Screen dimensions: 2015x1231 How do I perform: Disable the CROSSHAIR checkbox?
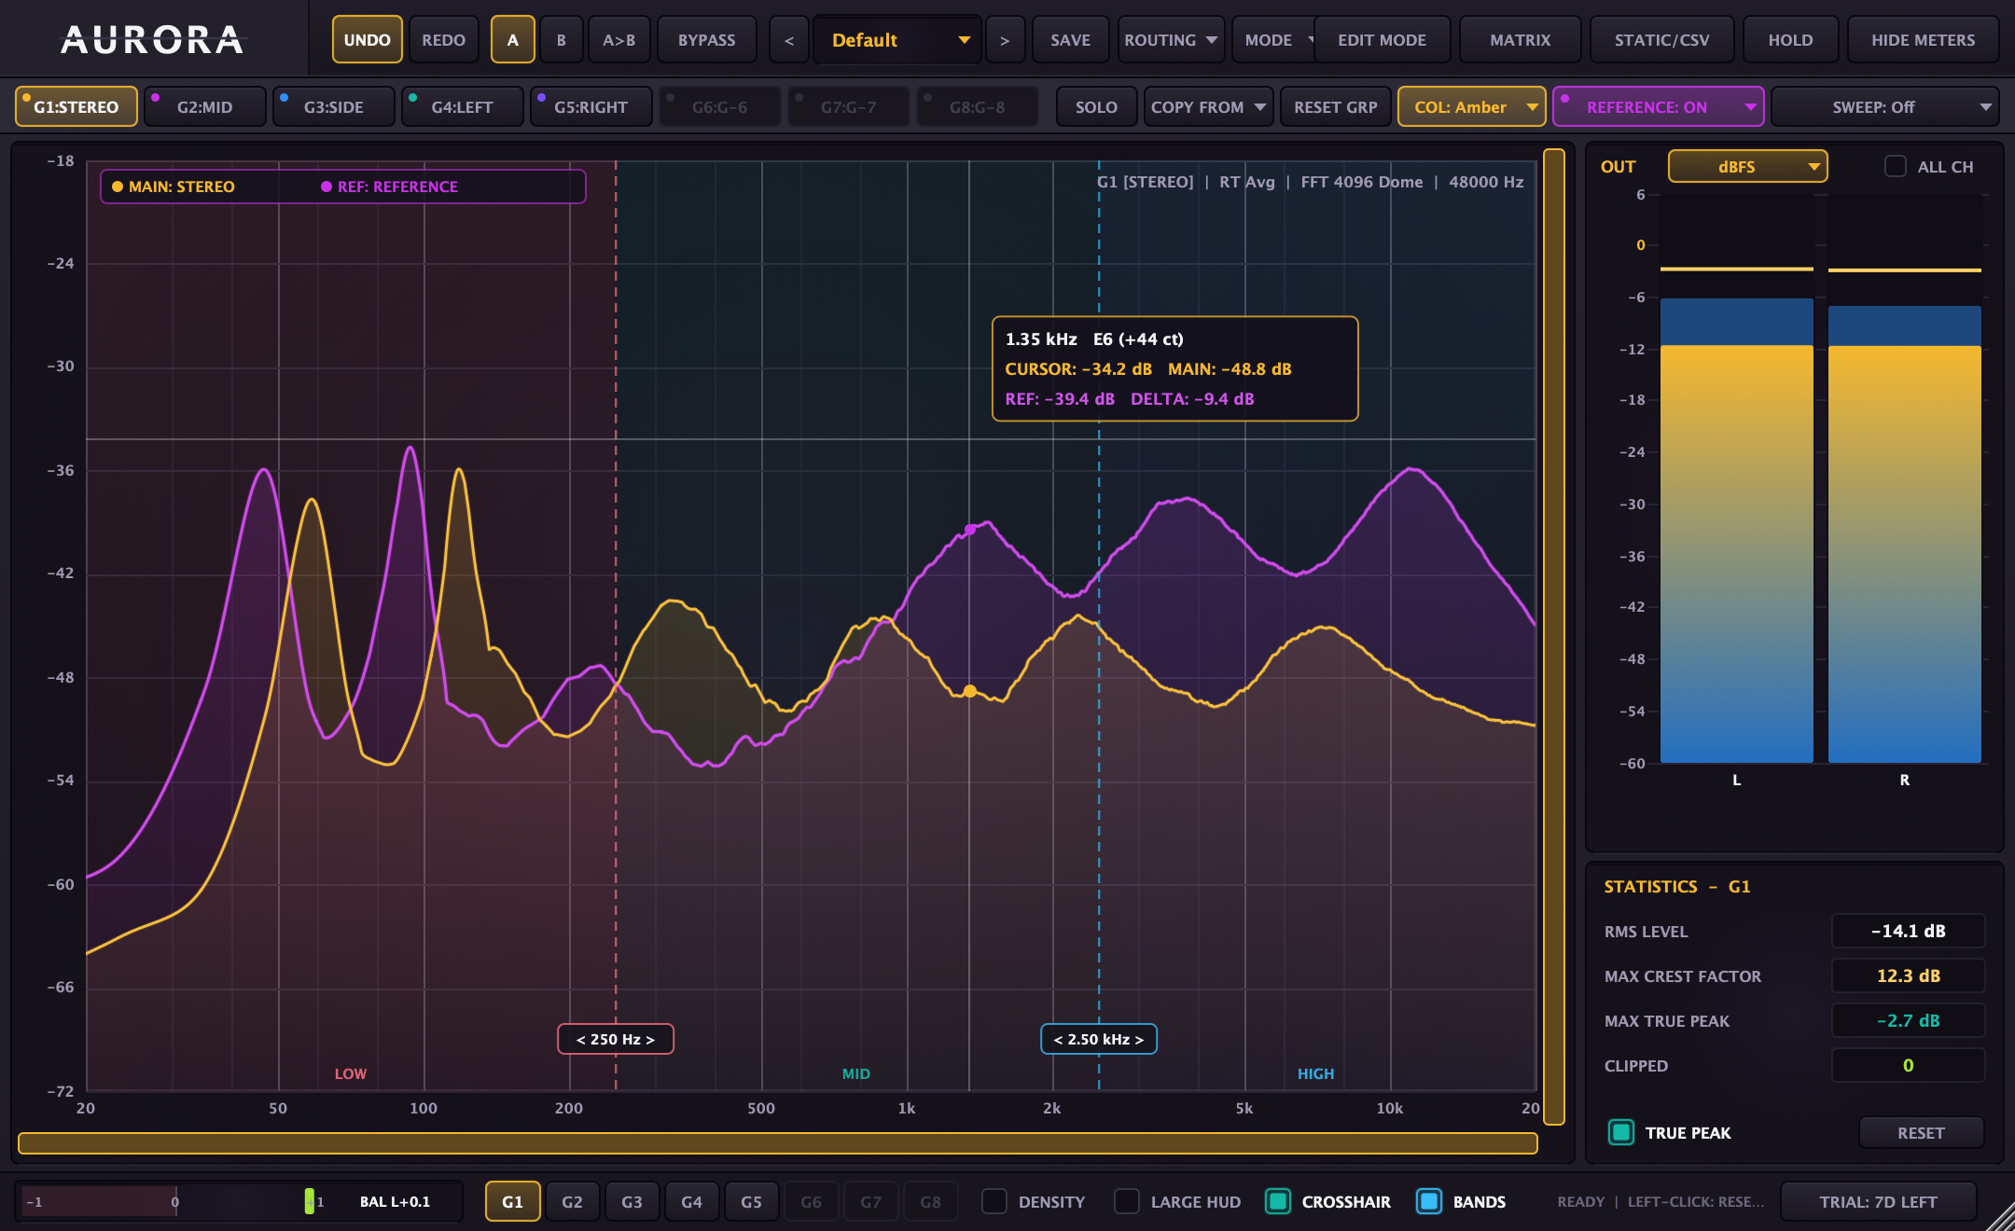pyautogui.click(x=1278, y=1201)
